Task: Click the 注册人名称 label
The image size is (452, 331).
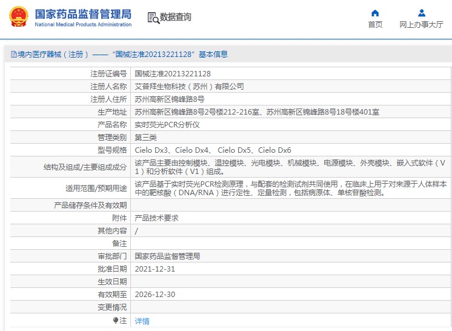Action: coord(108,87)
